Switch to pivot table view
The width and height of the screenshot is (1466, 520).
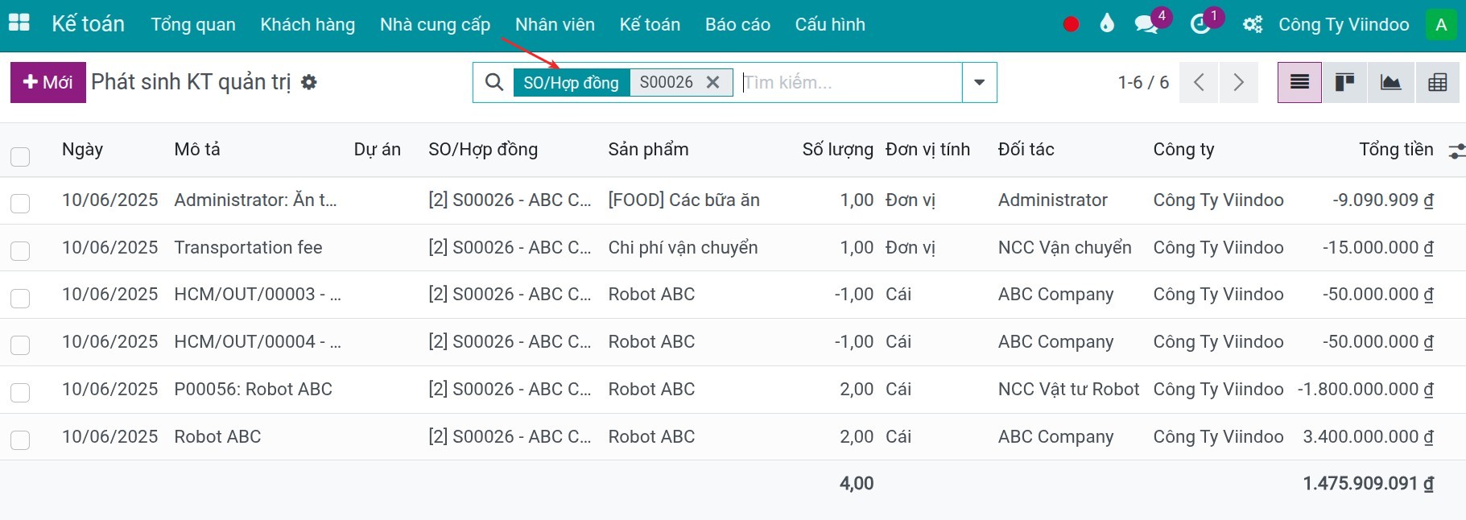click(1437, 82)
